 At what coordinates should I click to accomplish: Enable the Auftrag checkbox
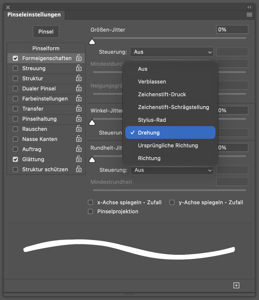coord(15,149)
